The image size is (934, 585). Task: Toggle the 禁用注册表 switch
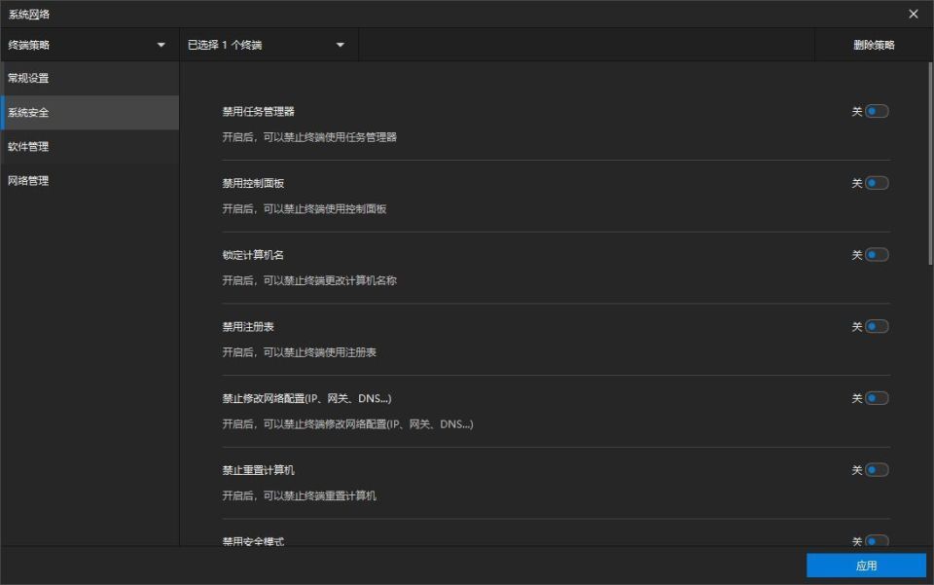(x=877, y=326)
